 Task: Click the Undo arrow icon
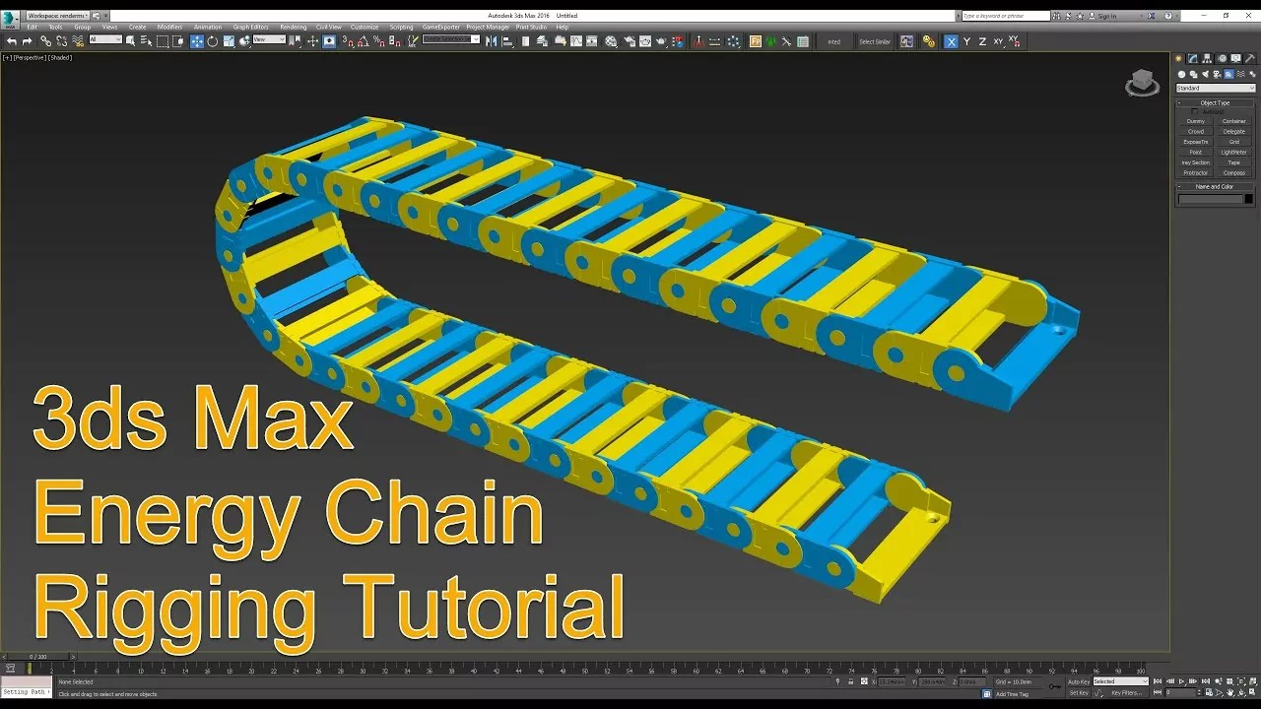[11, 41]
